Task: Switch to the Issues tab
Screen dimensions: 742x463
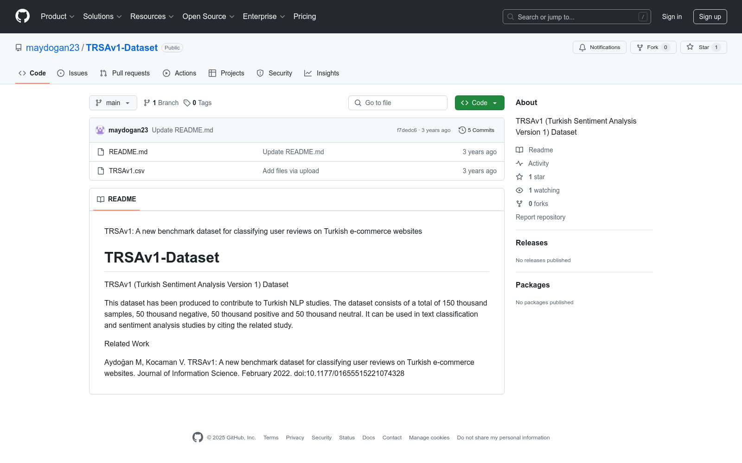Action: click(x=72, y=73)
